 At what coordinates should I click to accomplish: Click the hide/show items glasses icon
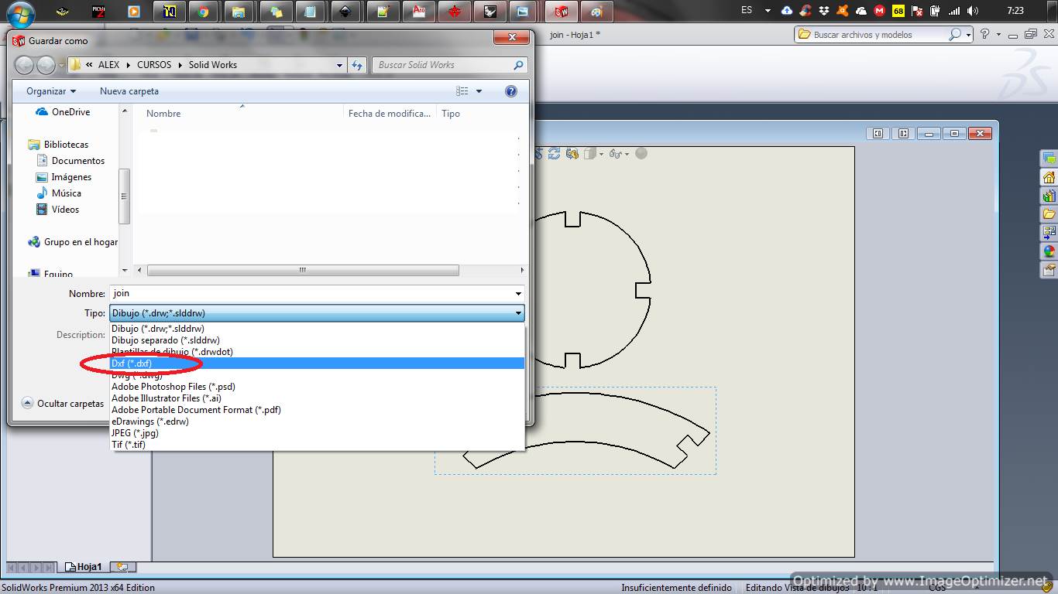pyautogui.click(x=616, y=153)
